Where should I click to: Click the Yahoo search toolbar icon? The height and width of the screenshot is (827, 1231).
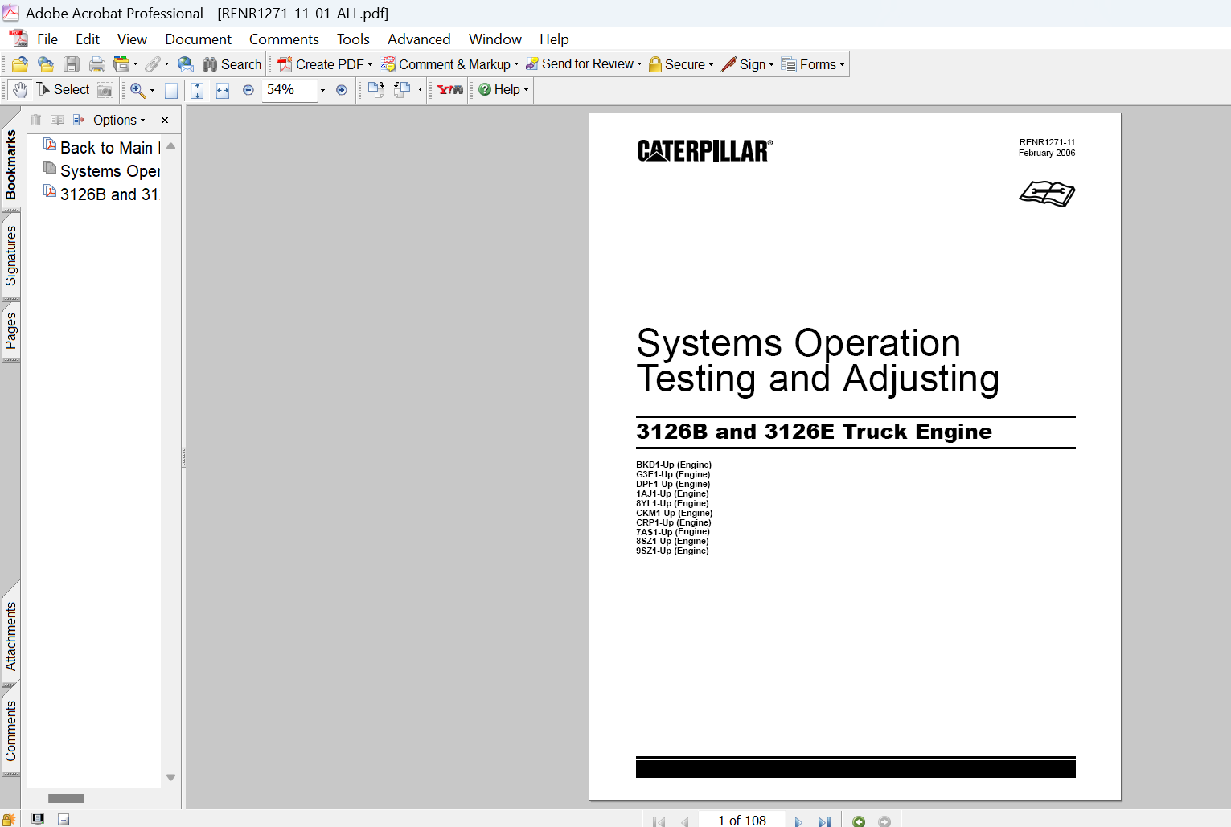pyautogui.click(x=450, y=90)
